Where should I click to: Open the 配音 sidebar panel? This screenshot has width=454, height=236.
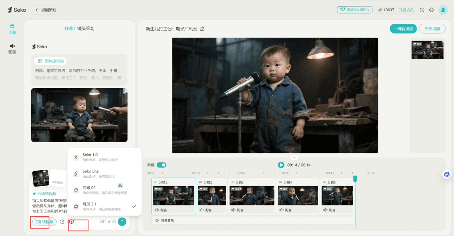(x=12, y=49)
